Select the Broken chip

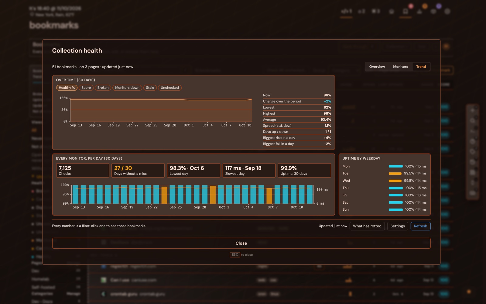pos(103,88)
